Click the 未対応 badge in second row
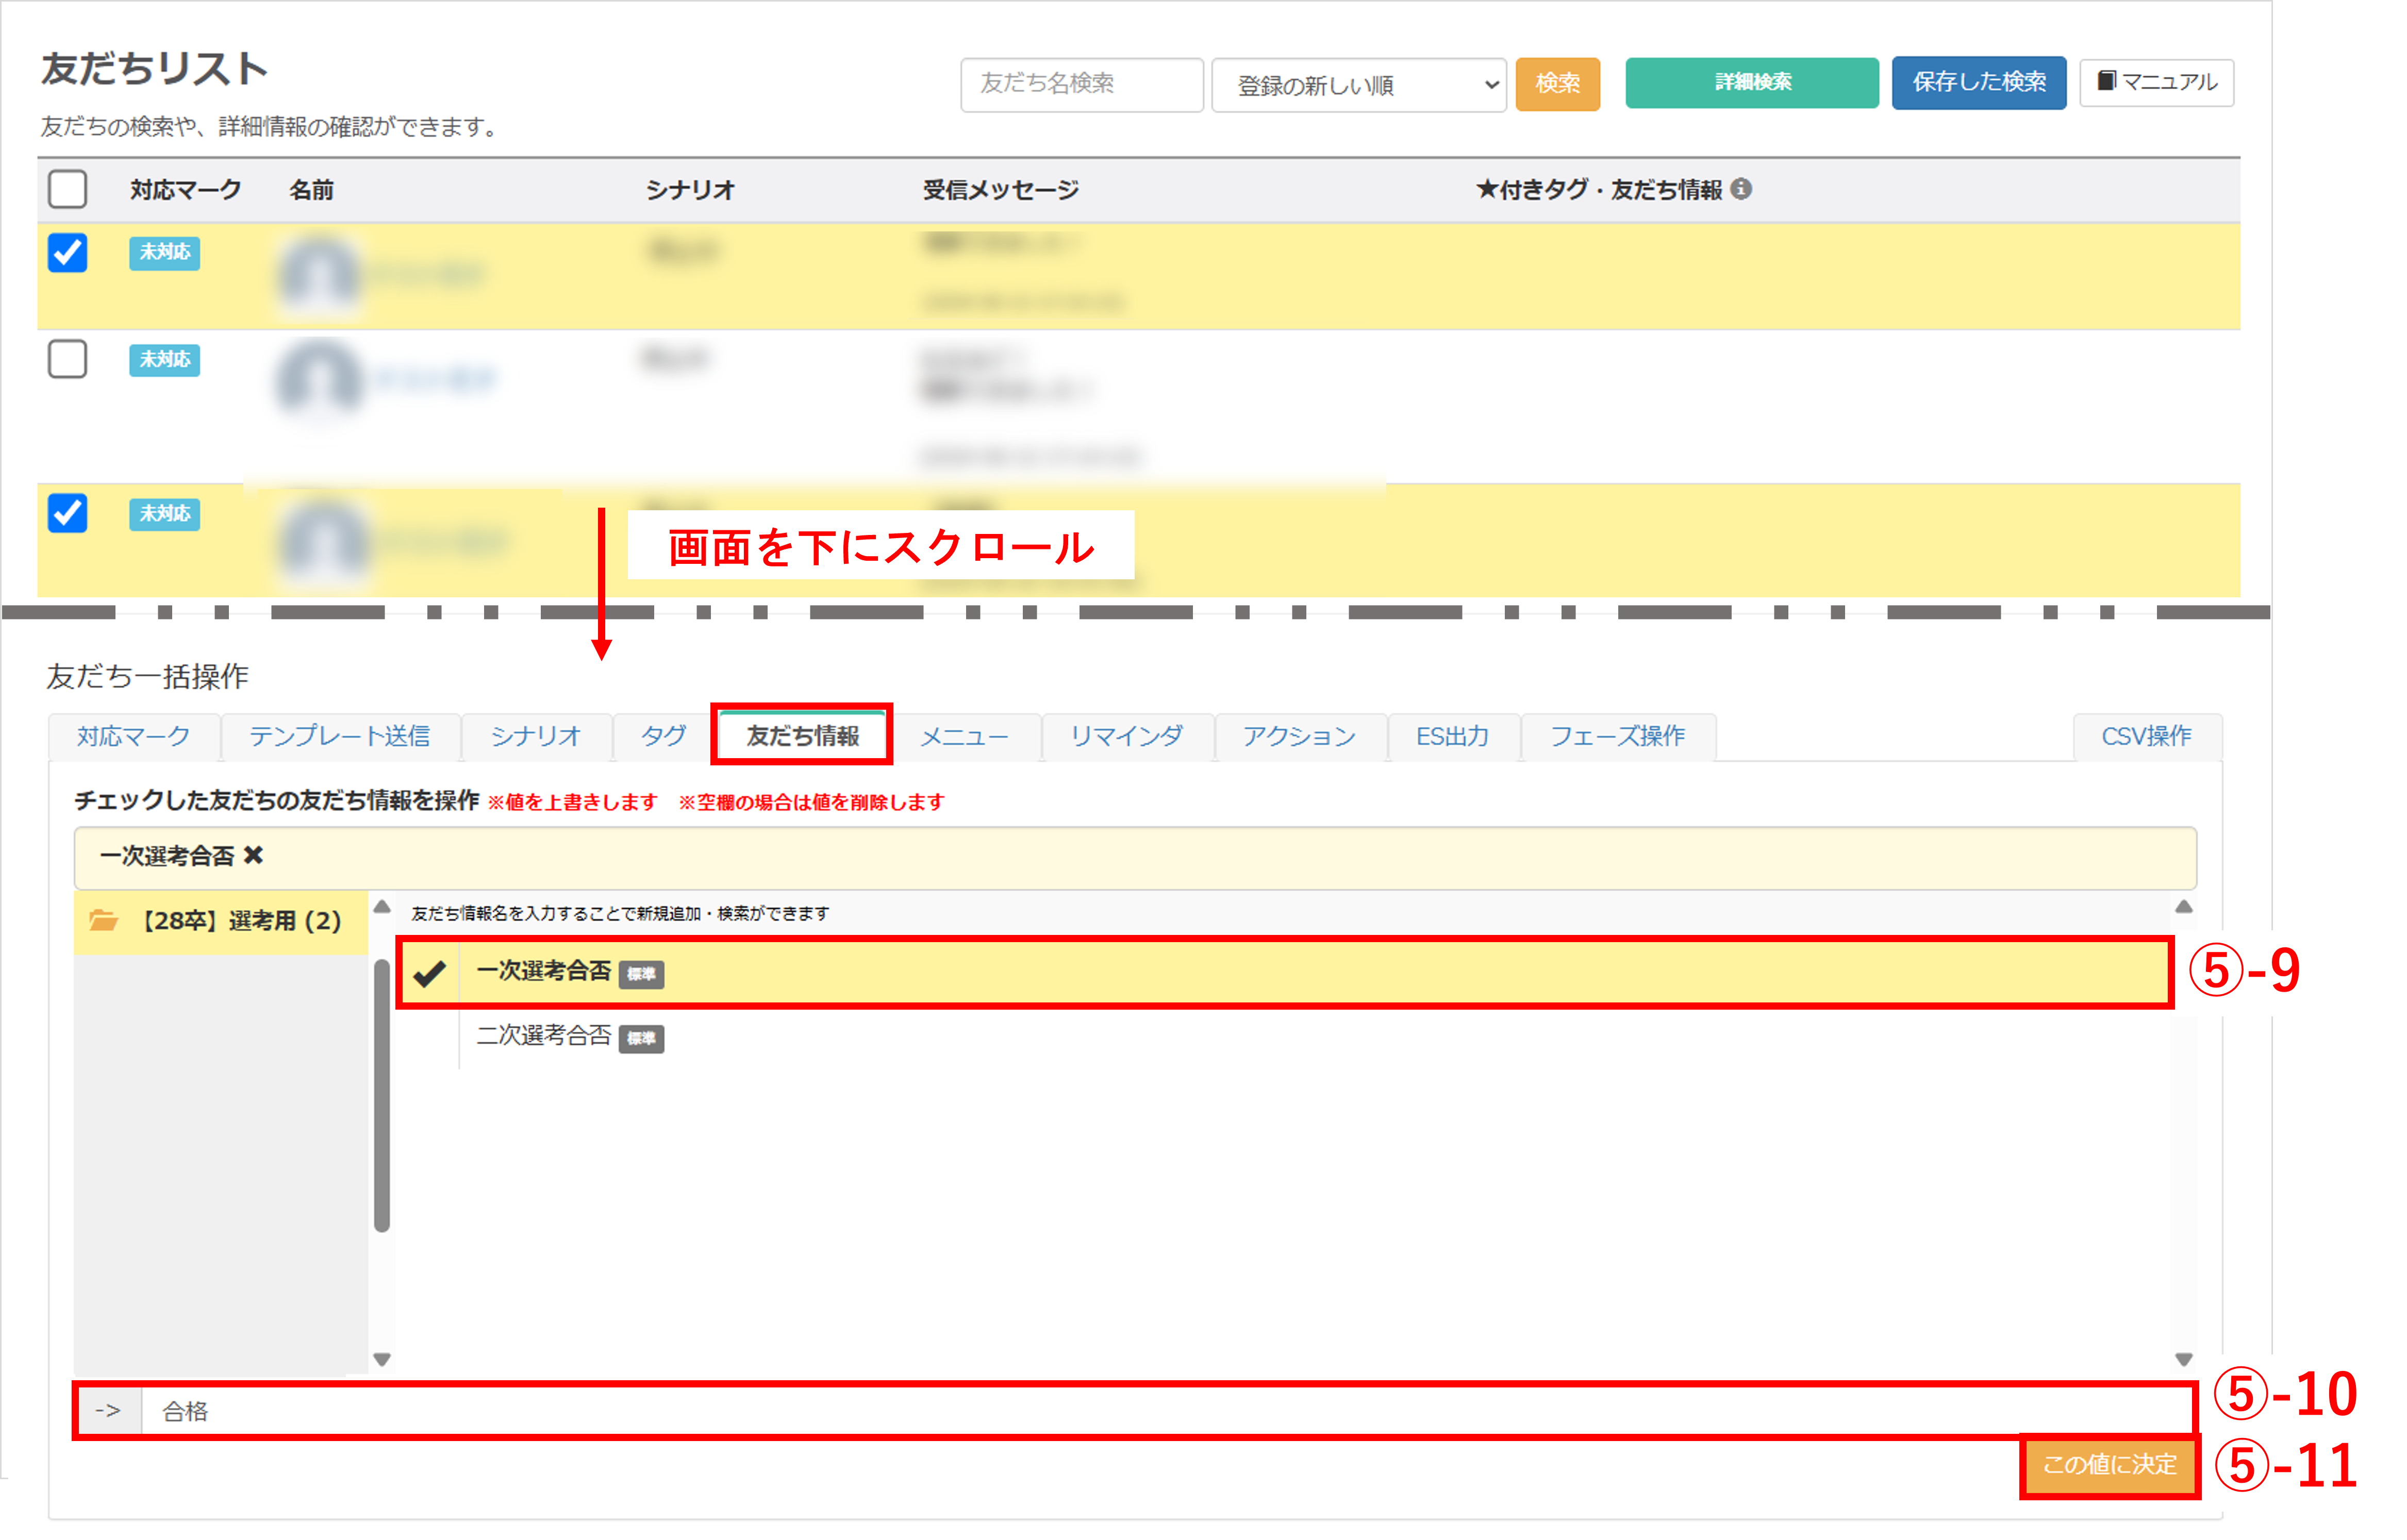The width and height of the screenshot is (2407, 1540). pos(164,360)
